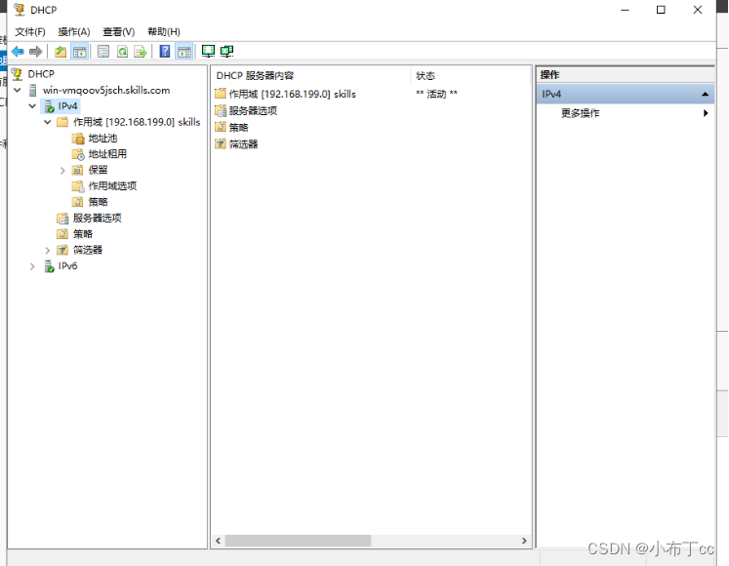729x566 pixels.
Task: Click the Forward arrow toolbar icon
Action: [36, 52]
